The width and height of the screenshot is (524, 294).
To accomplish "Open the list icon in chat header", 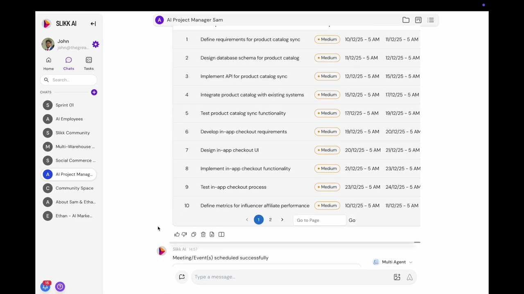I will (431, 20).
